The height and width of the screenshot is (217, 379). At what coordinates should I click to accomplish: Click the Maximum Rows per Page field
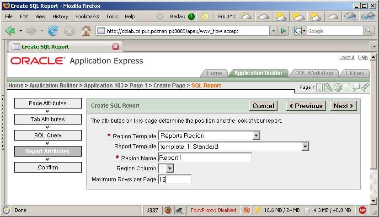point(175,179)
